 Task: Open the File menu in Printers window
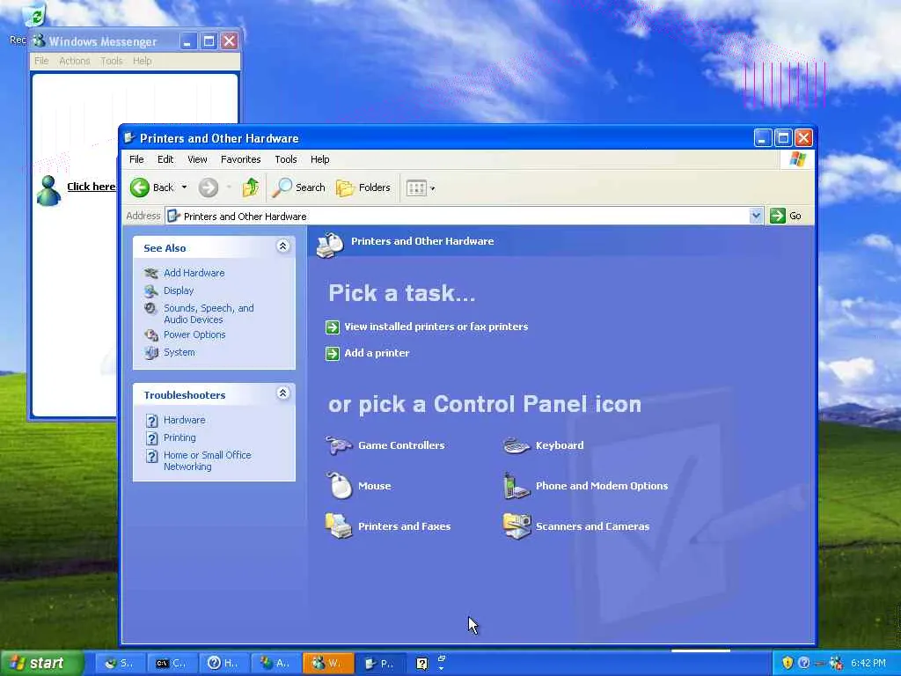coord(136,159)
